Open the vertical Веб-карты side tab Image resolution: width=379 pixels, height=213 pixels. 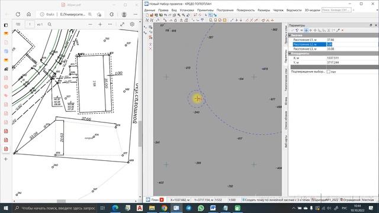coord(285,141)
